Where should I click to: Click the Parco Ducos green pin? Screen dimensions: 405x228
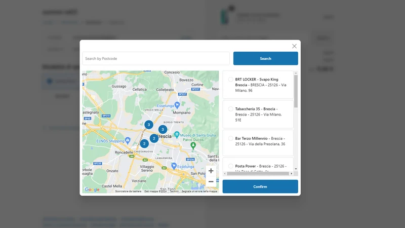point(193,145)
